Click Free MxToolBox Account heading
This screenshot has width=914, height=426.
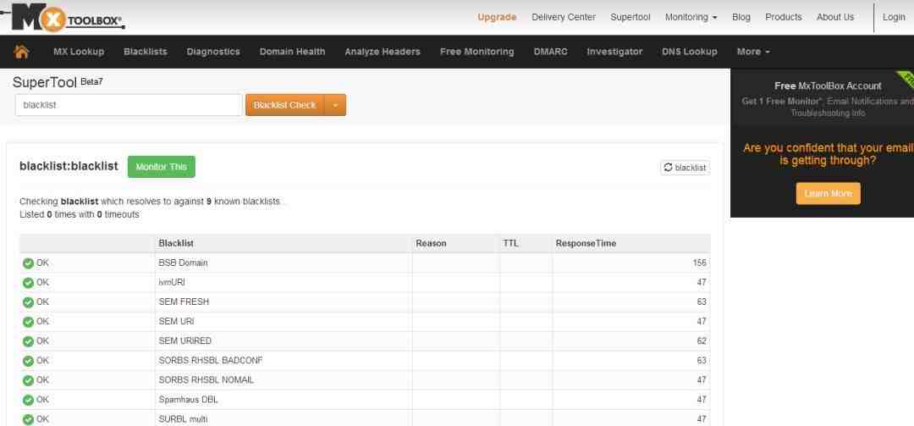(828, 86)
